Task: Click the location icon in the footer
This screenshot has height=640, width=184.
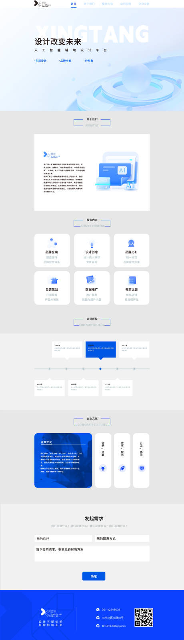Action: (x=98, y=618)
